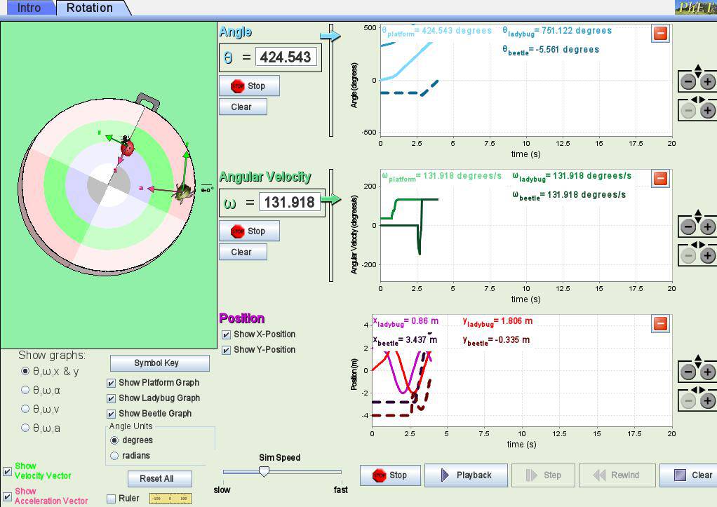Image resolution: width=717 pixels, height=507 pixels.
Task: Open the Symbol Key
Action: [160, 363]
